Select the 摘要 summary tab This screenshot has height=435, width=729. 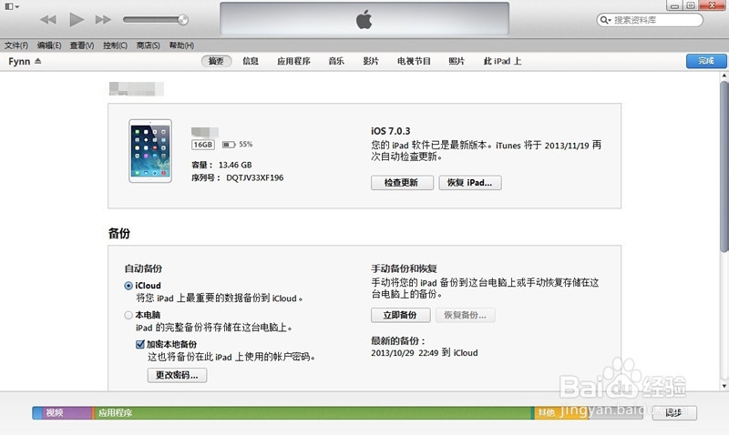tap(216, 61)
